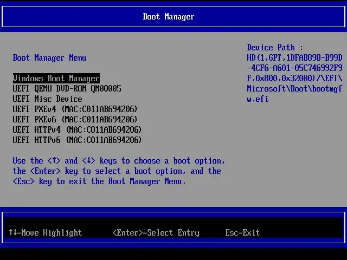The image size is (347, 260).
Task: Pick the UEFI PXEv4 network boot entry
Action: pos(75,109)
